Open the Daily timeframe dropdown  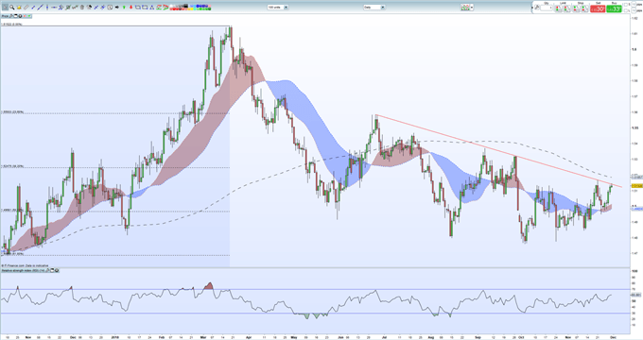tap(374, 7)
